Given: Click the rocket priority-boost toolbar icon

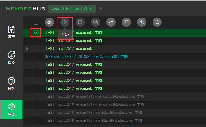Looking at the screenshot, I should tap(50, 22).
